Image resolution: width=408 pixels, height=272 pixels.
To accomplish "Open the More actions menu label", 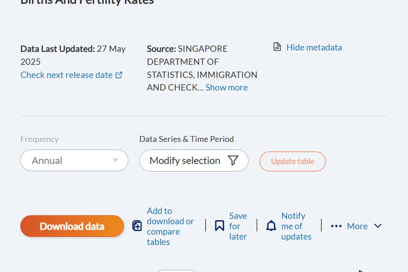I will [357, 226].
